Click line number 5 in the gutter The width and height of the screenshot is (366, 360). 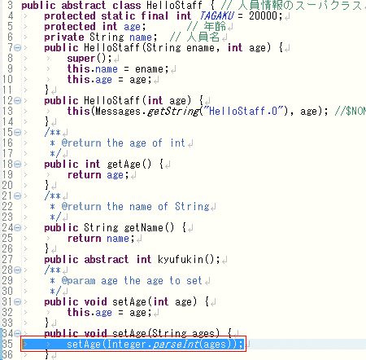pyautogui.click(x=10, y=27)
